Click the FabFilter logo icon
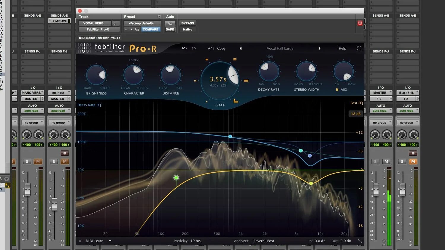 point(85,48)
